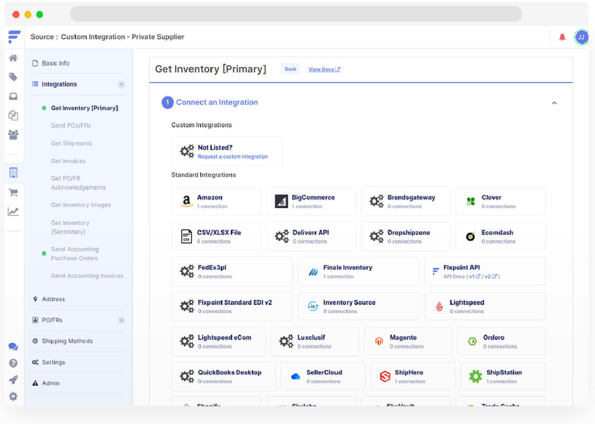Open the notification bell
The image size is (595, 424).
[562, 37]
